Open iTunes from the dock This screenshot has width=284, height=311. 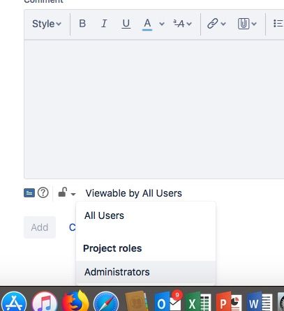click(x=45, y=301)
